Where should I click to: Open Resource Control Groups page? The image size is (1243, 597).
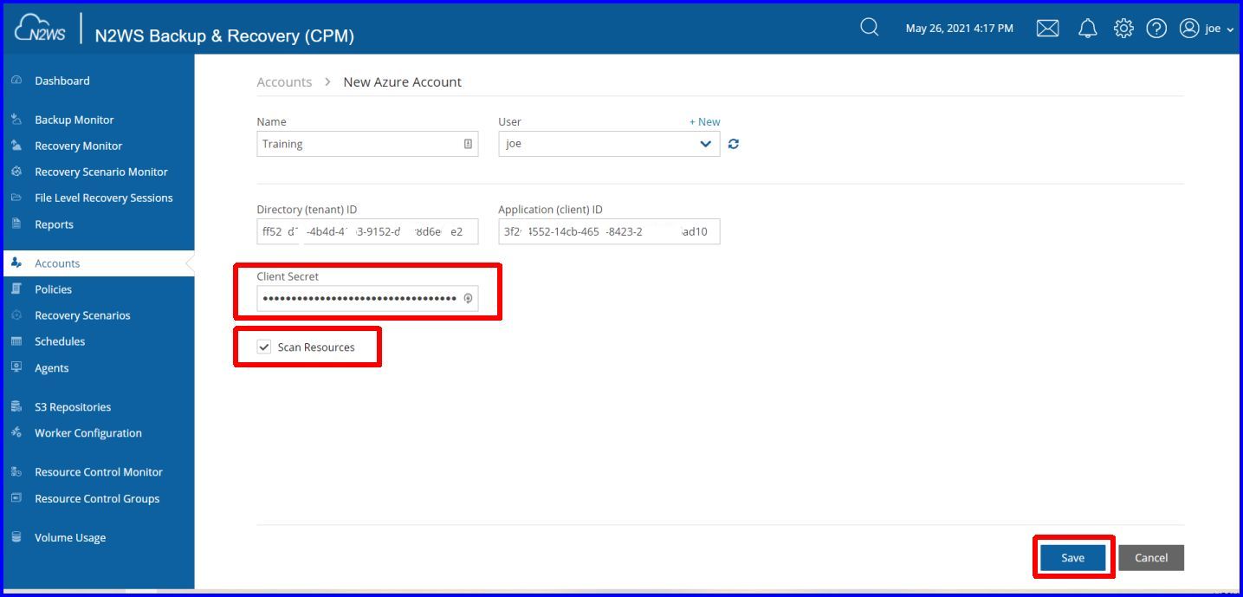[97, 498]
